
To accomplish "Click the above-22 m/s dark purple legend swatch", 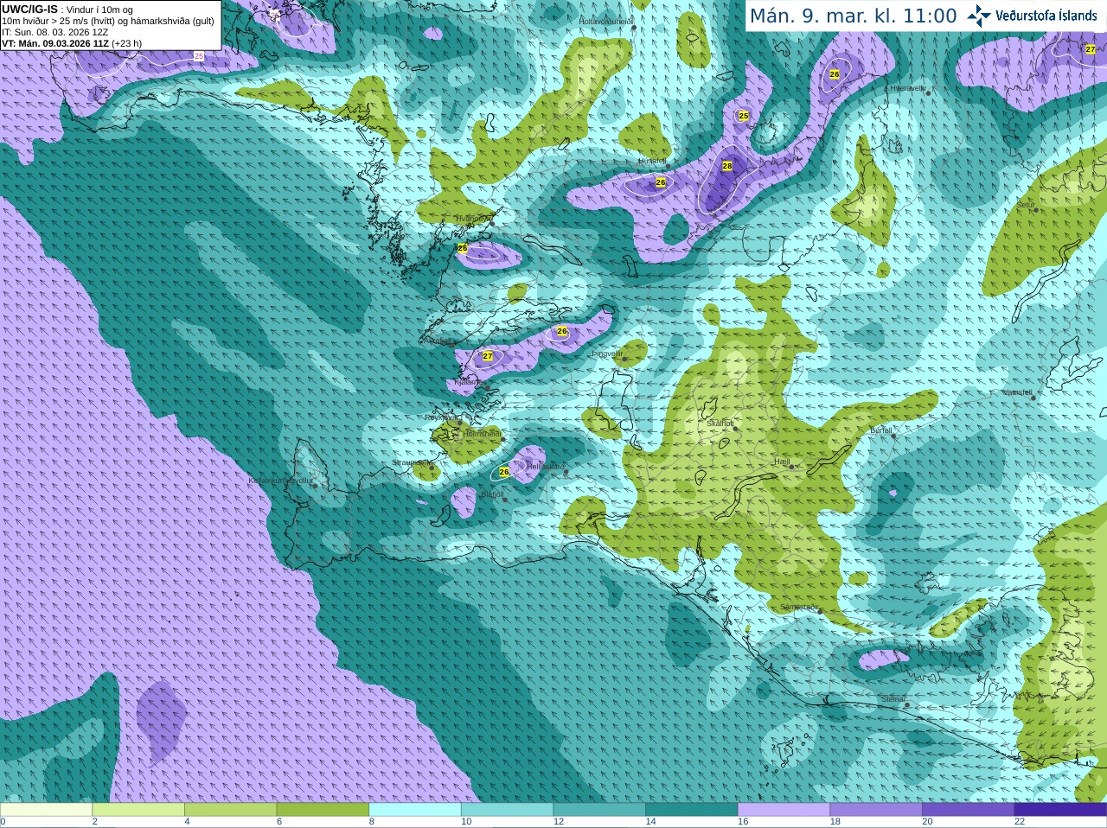I will [x=1061, y=810].
